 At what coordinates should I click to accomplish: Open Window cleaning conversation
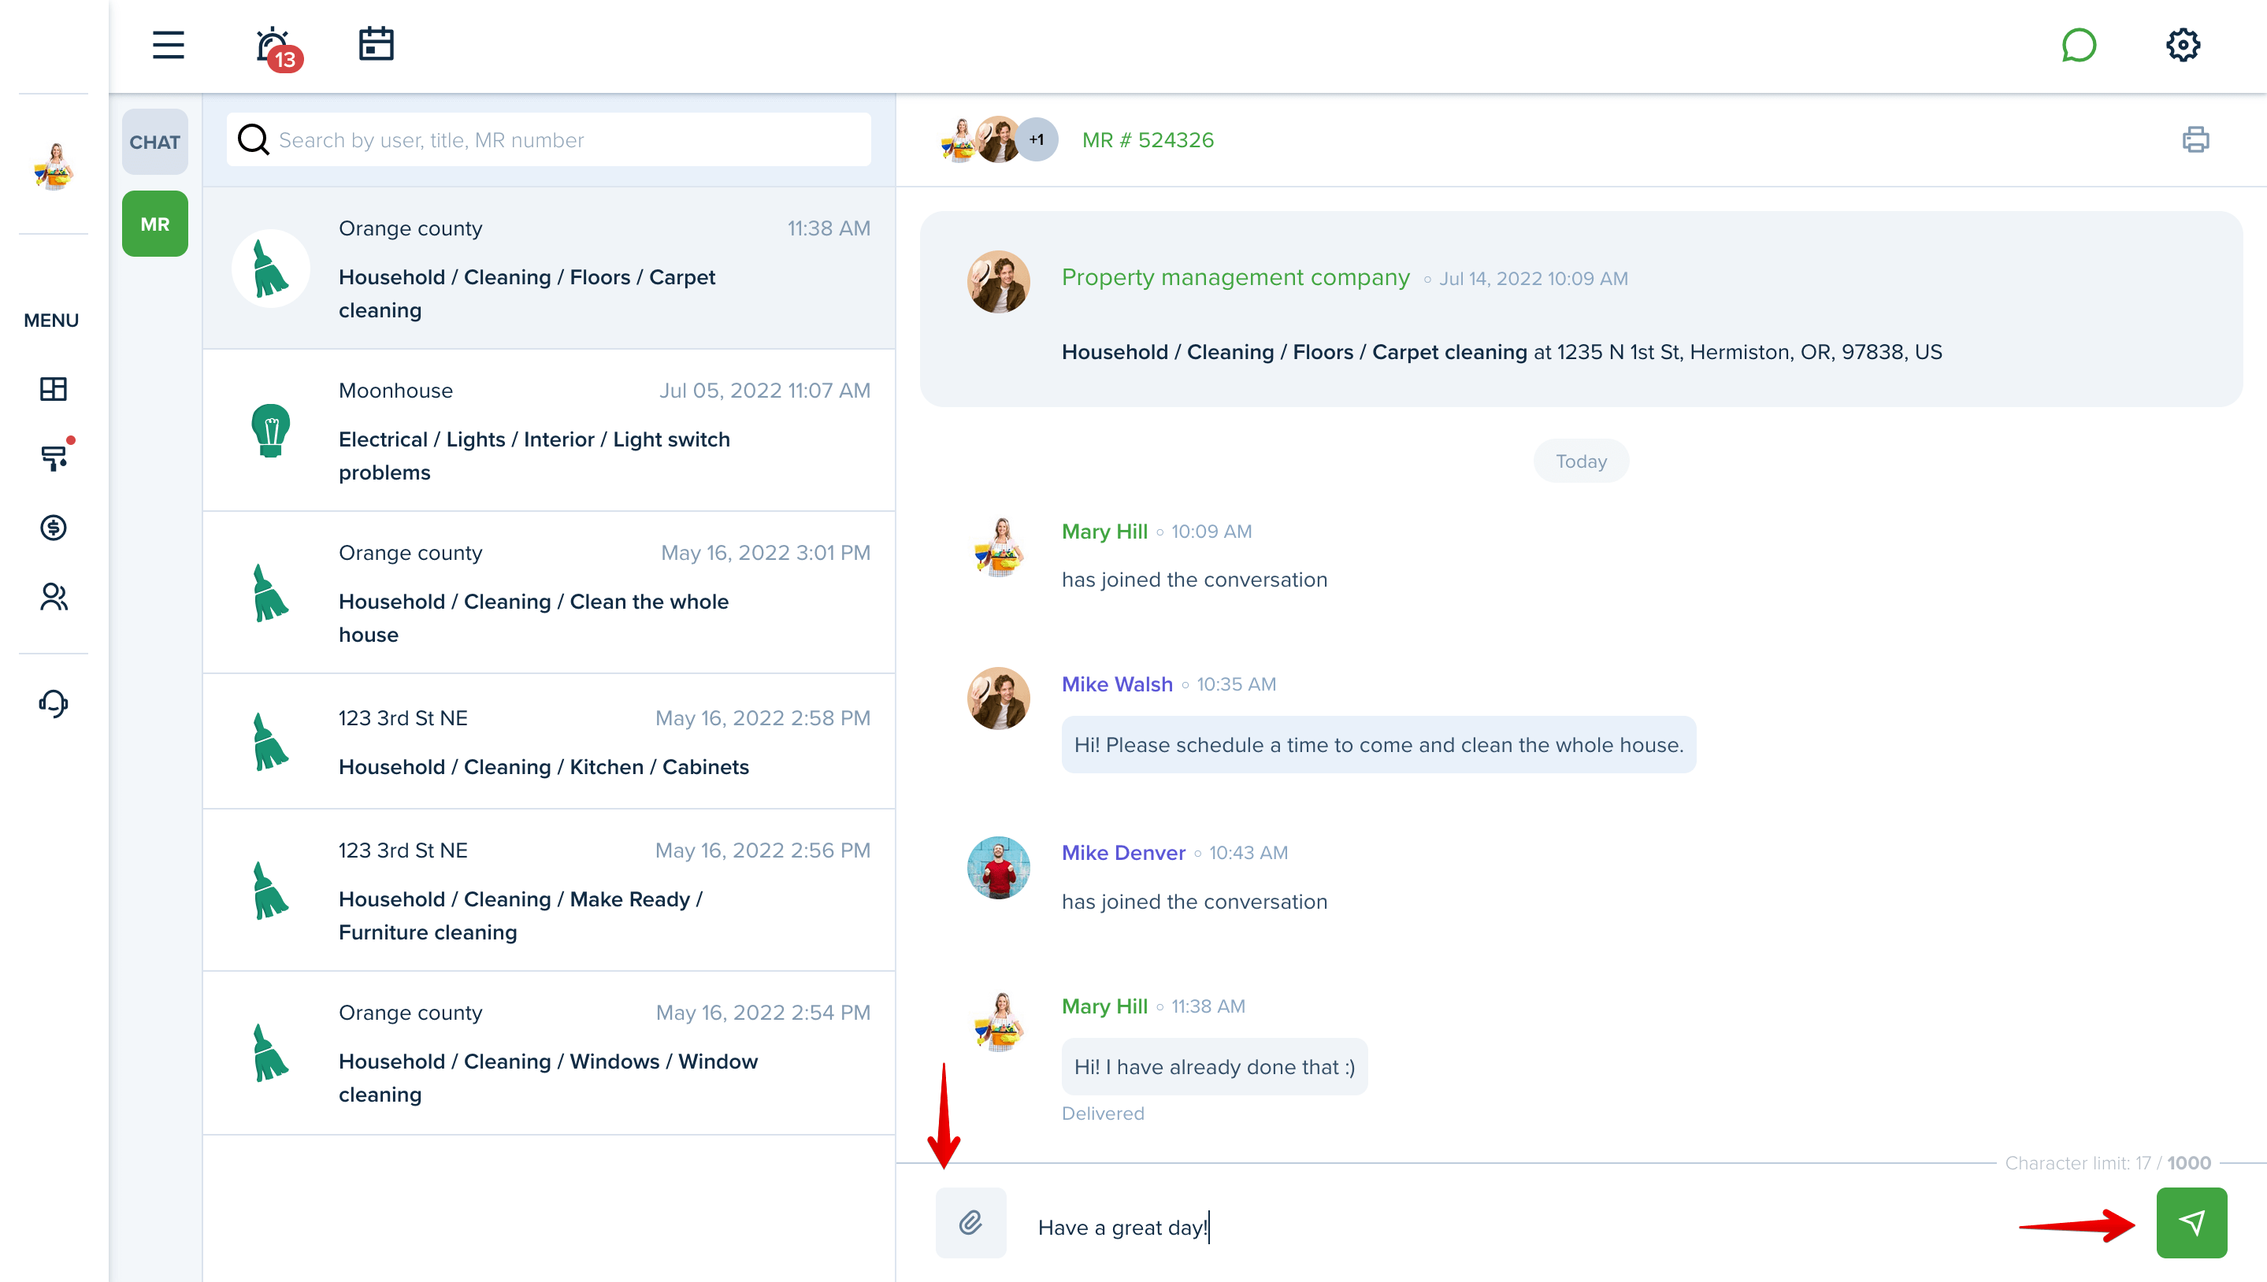(549, 1053)
